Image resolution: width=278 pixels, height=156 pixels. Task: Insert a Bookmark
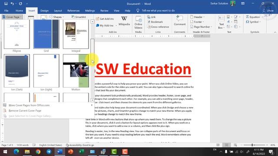click(155, 22)
